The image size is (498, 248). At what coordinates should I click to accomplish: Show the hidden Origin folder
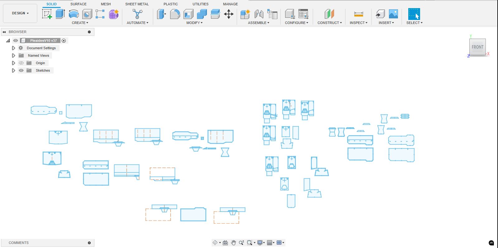pyautogui.click(x=21, y=63)
